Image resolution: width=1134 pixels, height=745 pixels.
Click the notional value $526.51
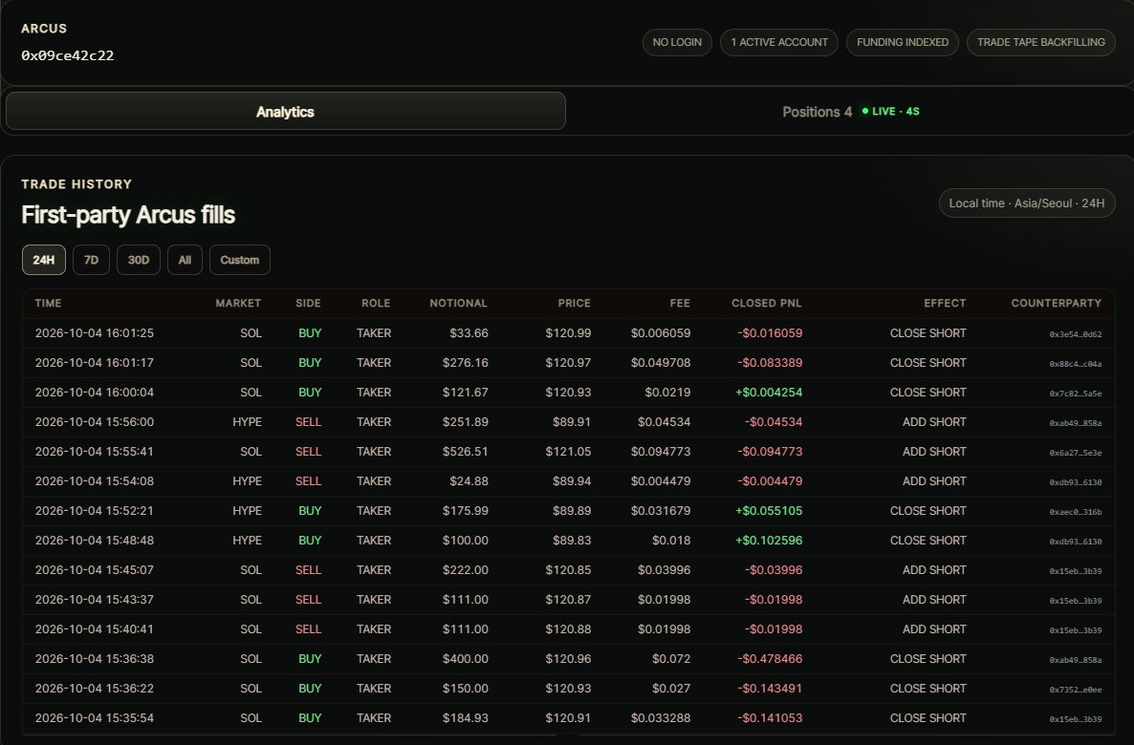[465, 452]
